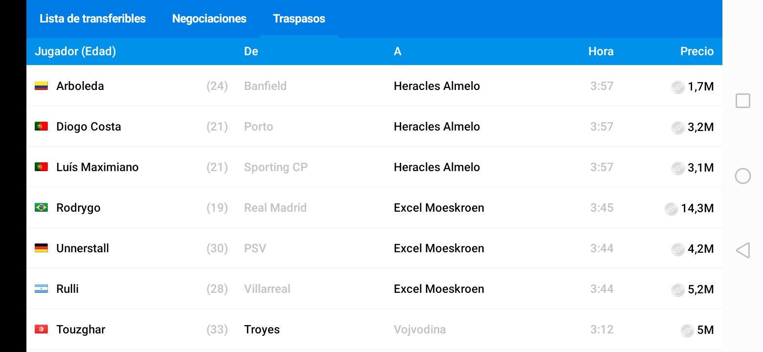
Task: Tap the German flag beside Unnerstall
Action: click(41, 248)
